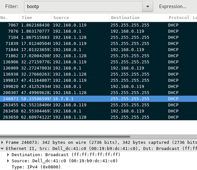The width and height of the screenshot is (197, 170).
Task: Click DHCP protocol cell of packet 263650
Action: click(173, 117)
